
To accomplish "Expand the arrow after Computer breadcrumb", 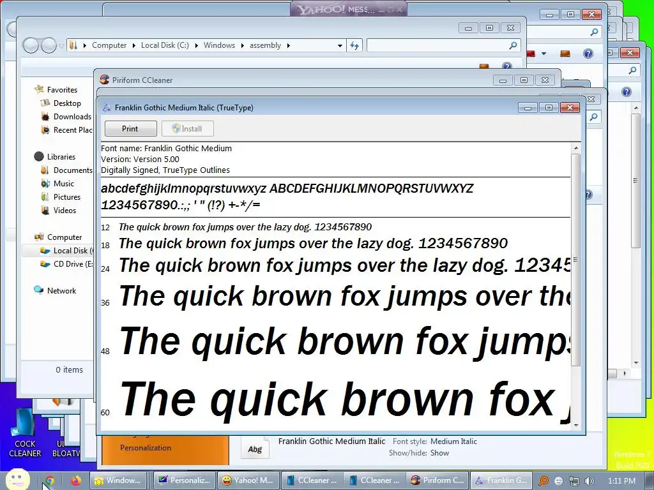I will point(133,45).
